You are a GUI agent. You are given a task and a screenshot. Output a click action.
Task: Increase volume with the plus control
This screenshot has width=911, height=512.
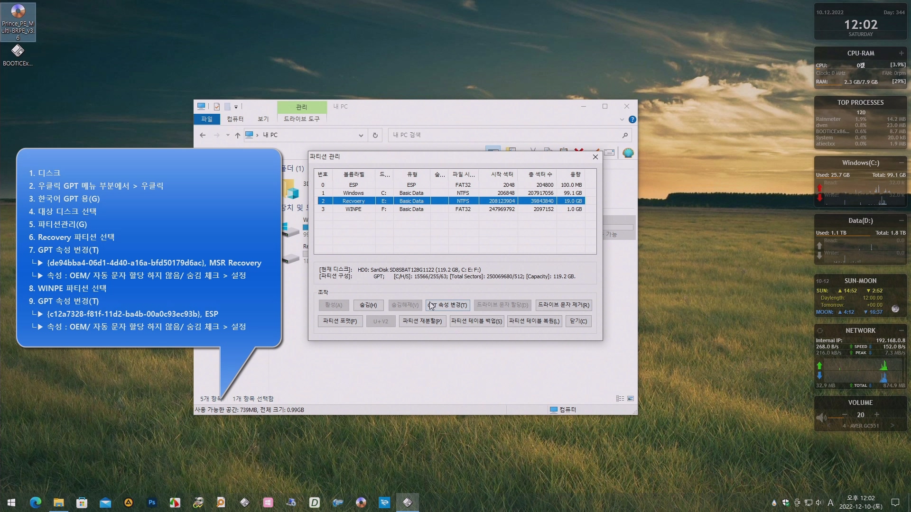point(877,415)
